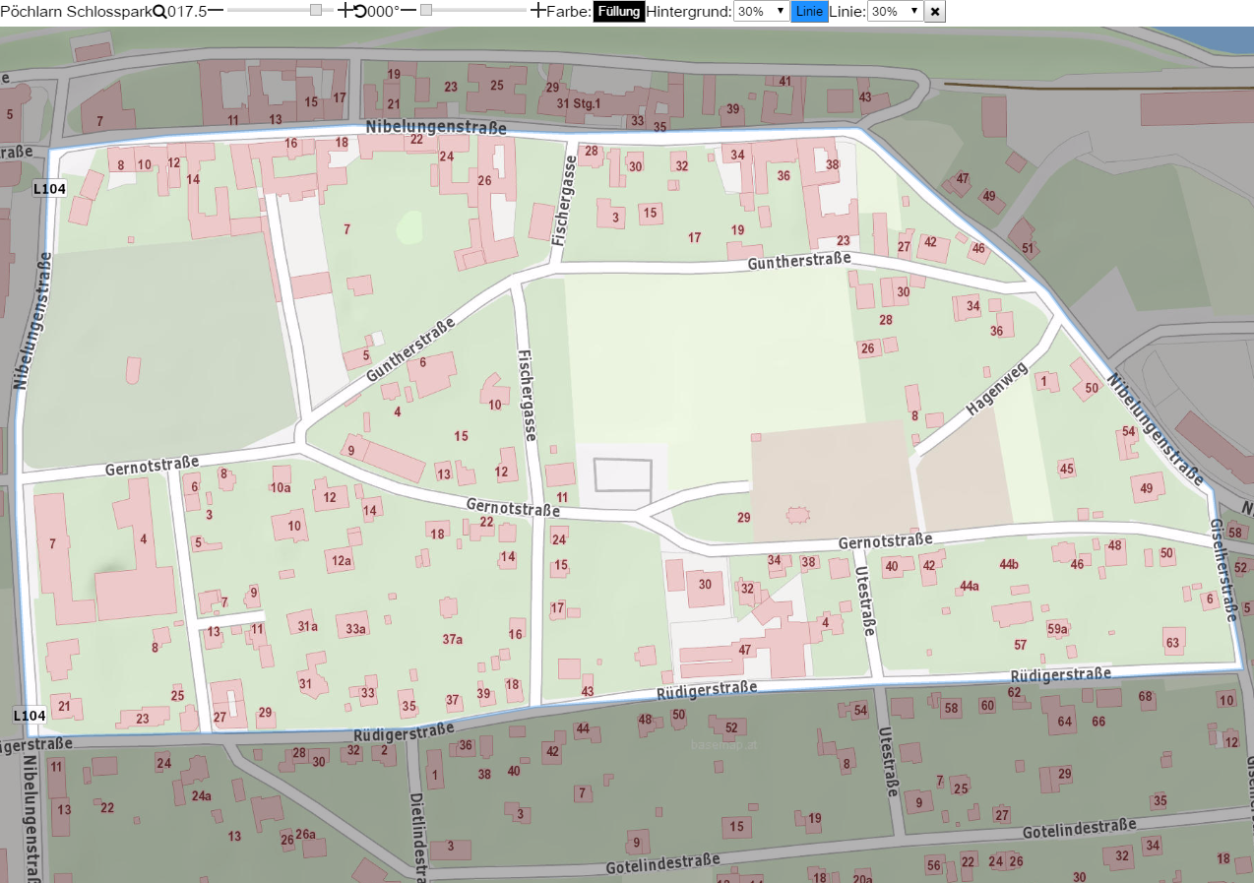Click the Pöchlarn Schlosspark title
Screen dimensions: 1254x883
[77, 12]
